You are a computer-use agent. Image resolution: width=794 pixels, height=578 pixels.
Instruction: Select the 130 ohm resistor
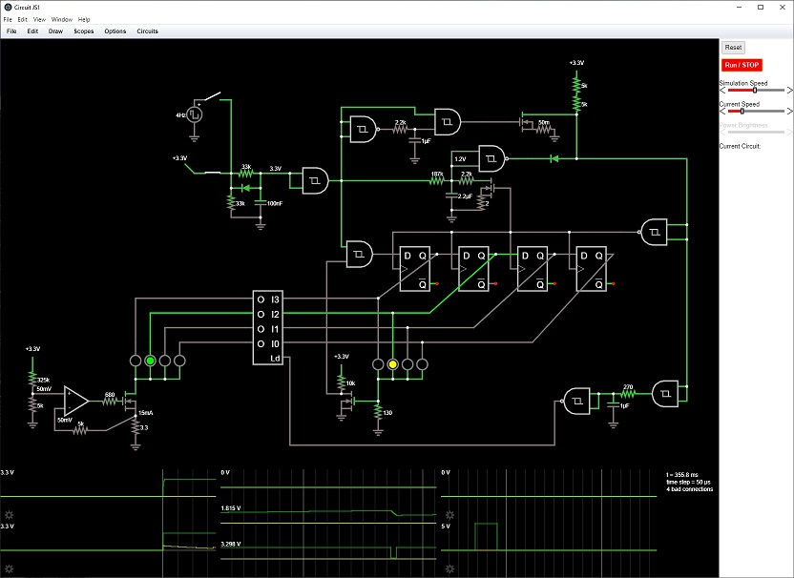378,412
